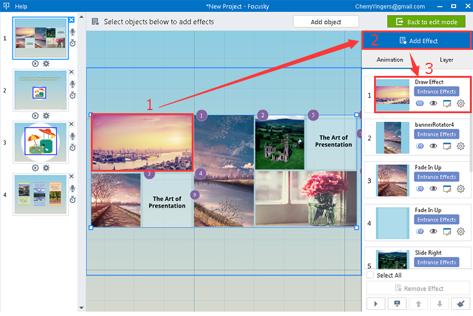
Task: Move effect down with the down arrow
Action: (x=439, y=304)
